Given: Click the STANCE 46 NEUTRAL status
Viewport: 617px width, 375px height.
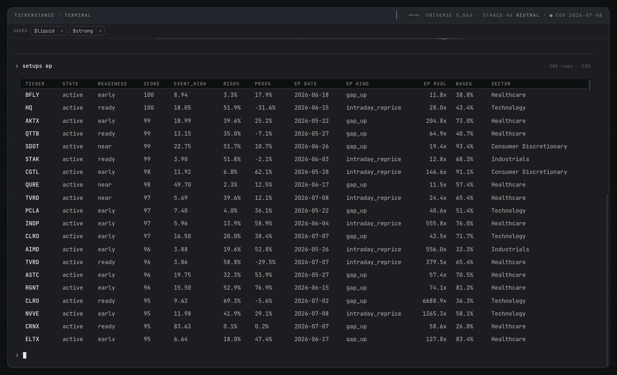Looking at the screenshot, I should click(511, 15).
